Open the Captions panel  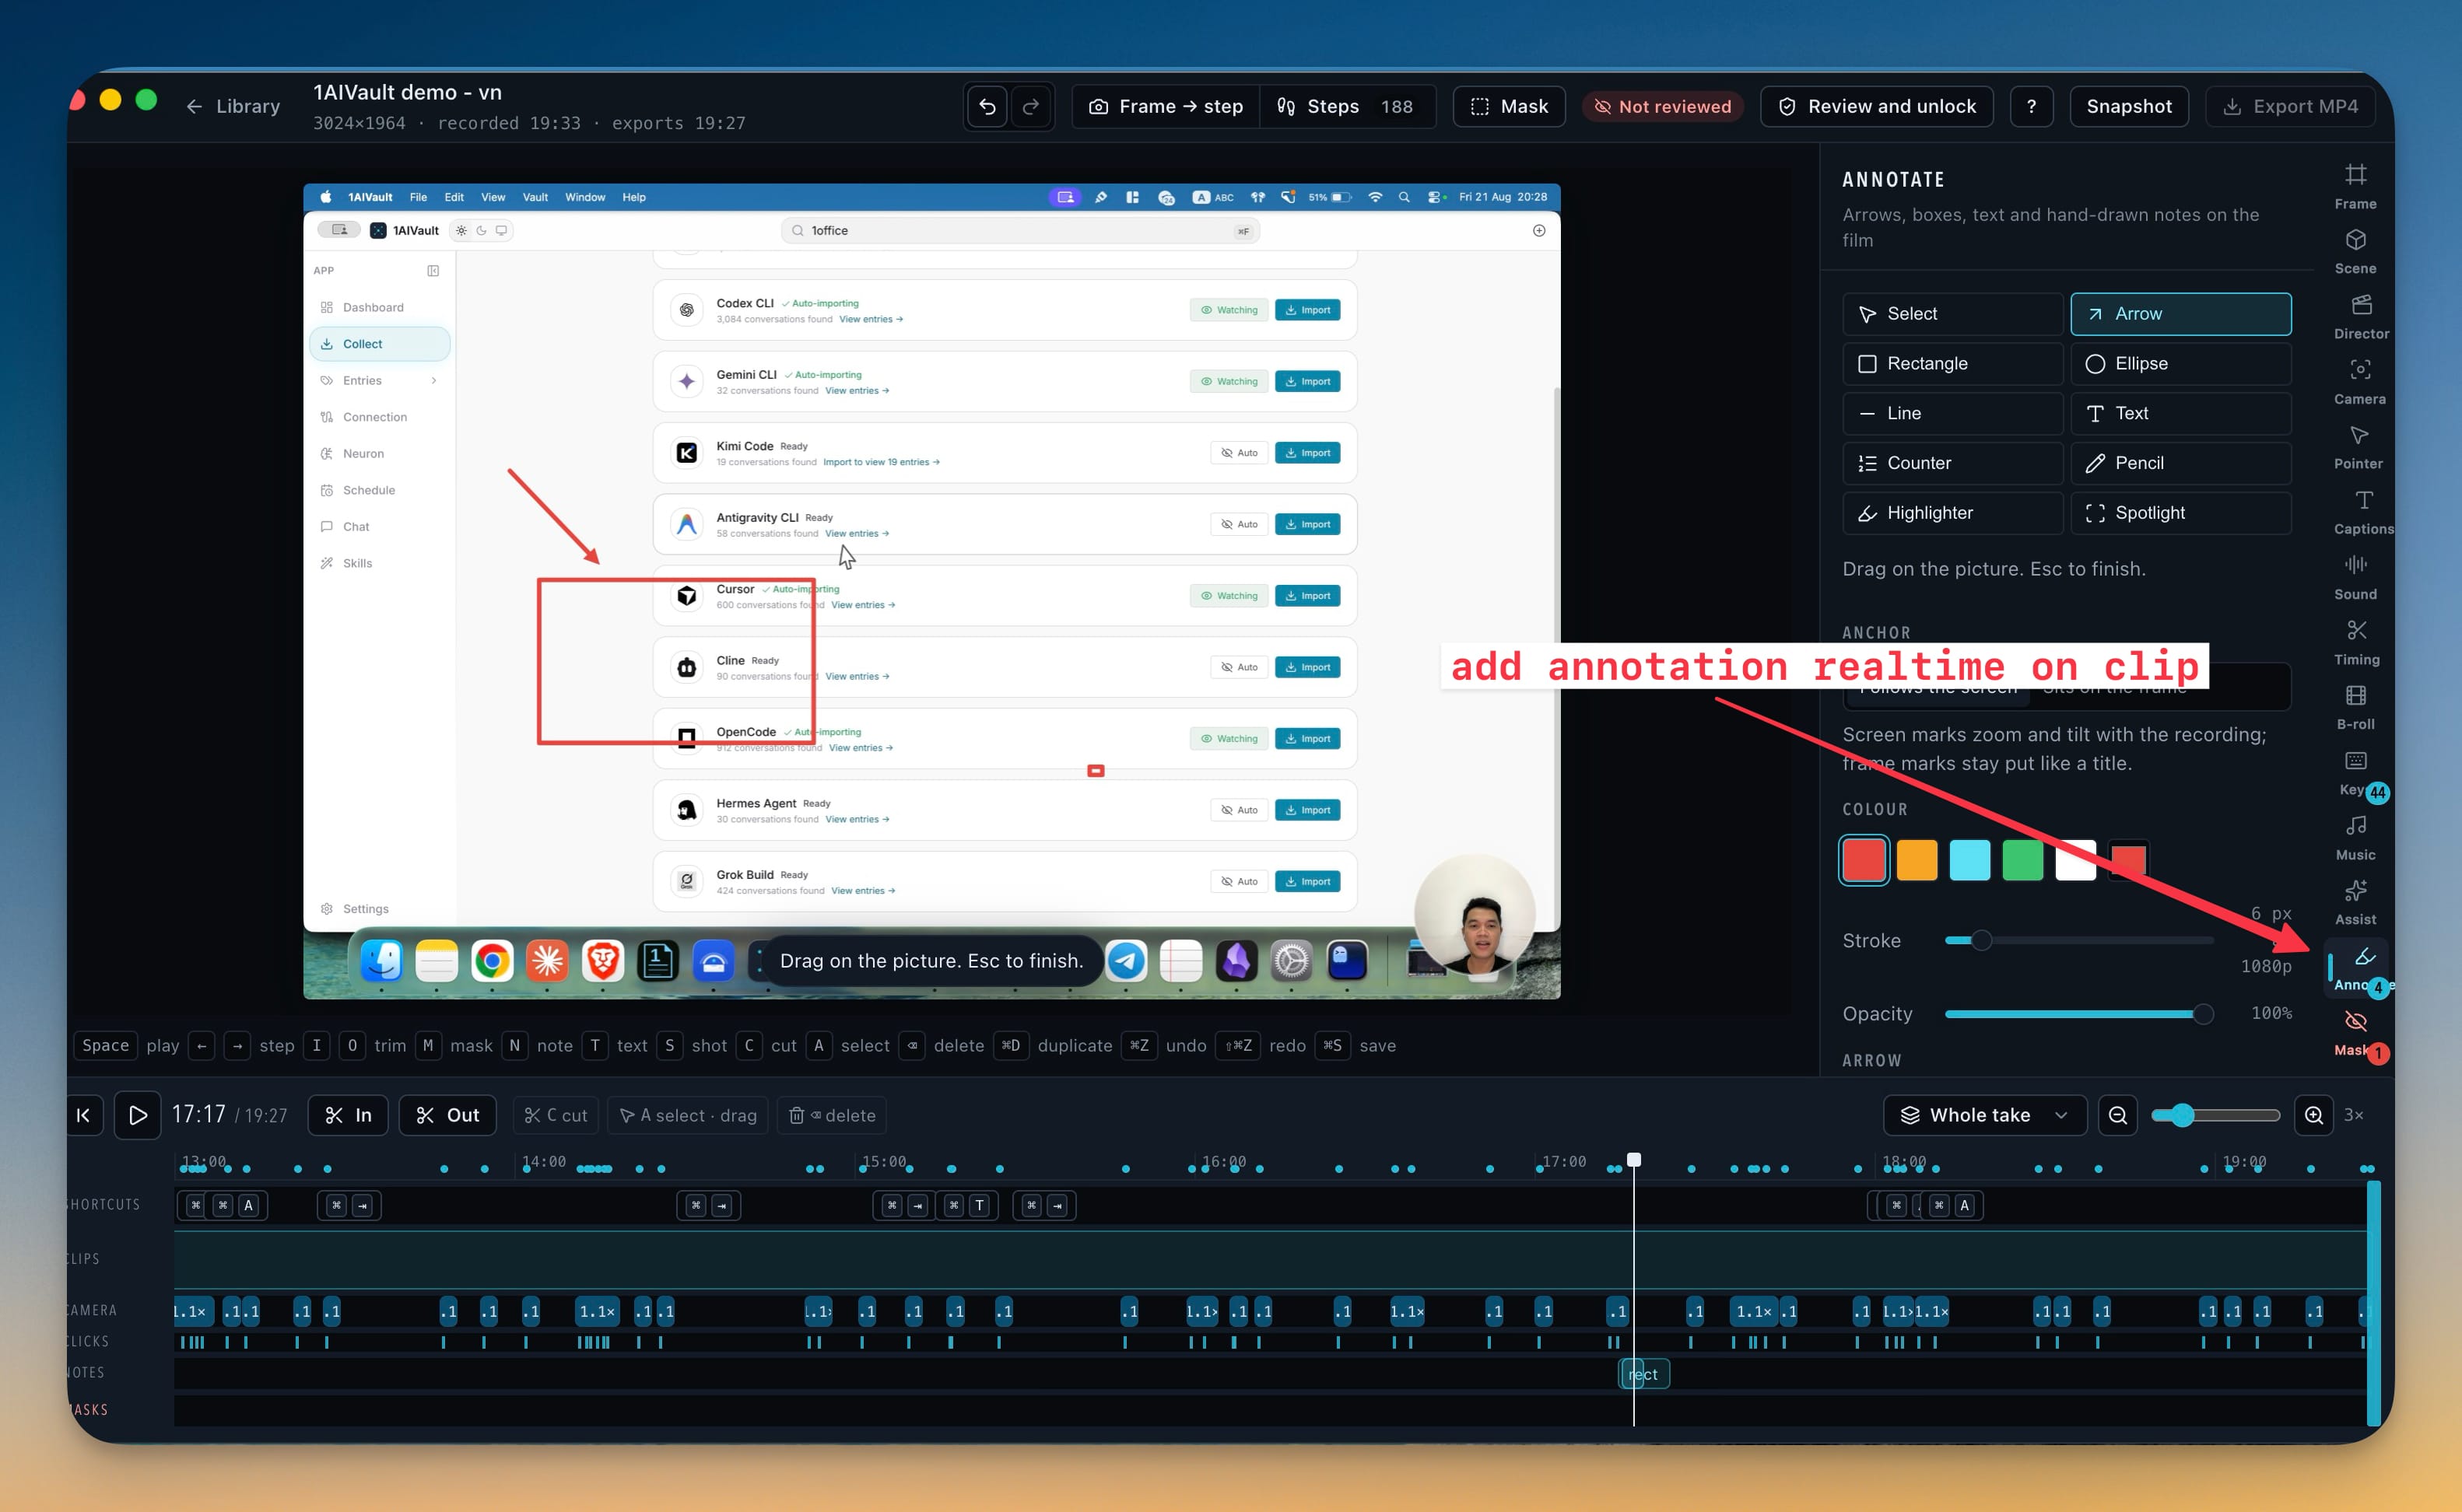(2363, 512)
